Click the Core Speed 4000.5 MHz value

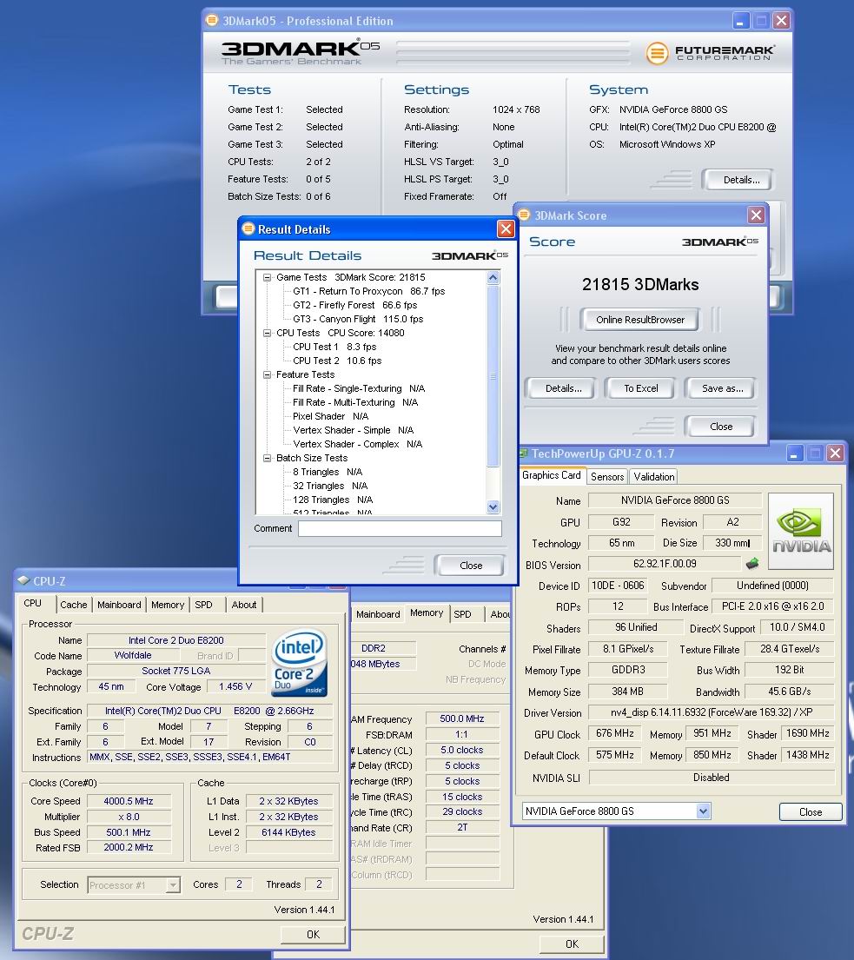[x=129, y=801]
